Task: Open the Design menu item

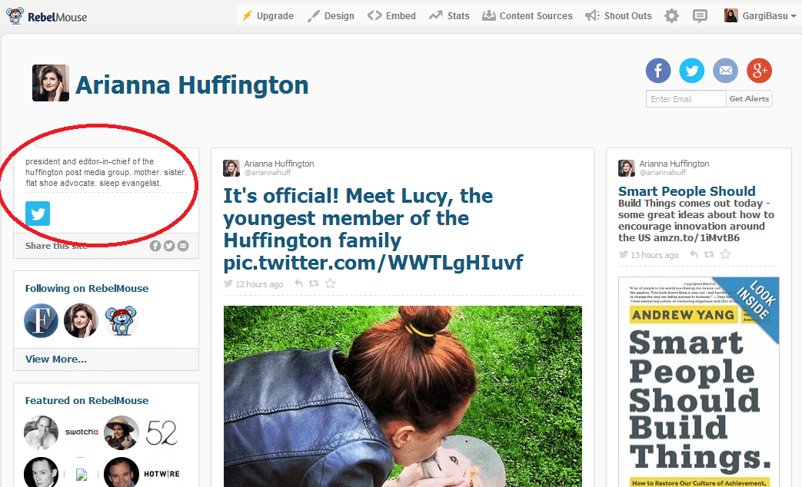Action: (x=331, y=16)
